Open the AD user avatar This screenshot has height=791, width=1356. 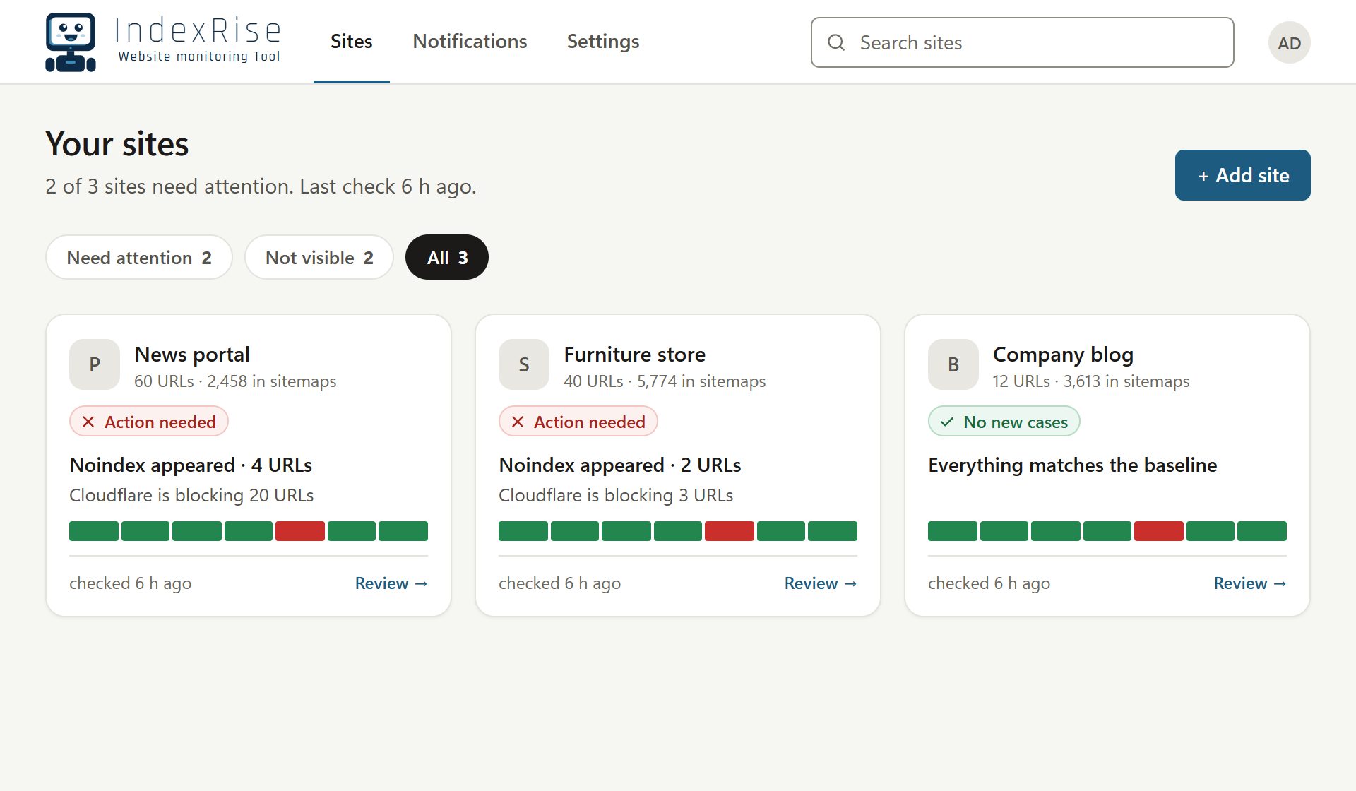1289,42
